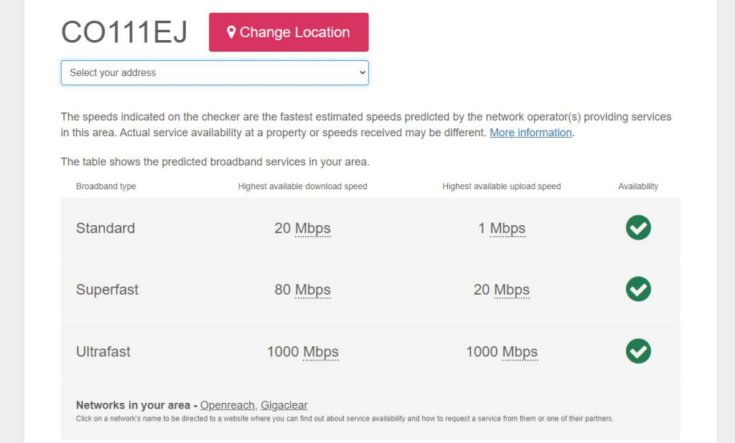The image size is (735, 443).
Task: Open the More information link
Action: [530, 132]
